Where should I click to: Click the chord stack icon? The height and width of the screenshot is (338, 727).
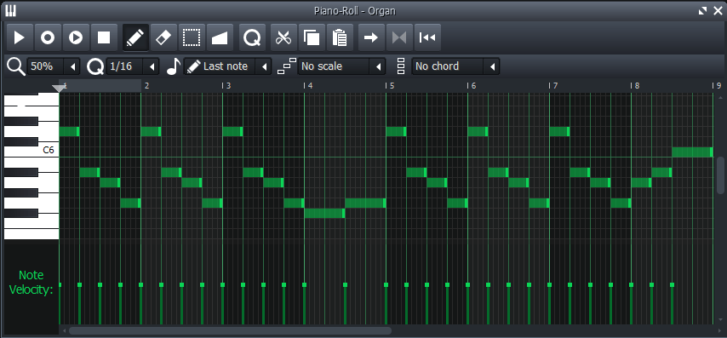(x=401, y=66)
